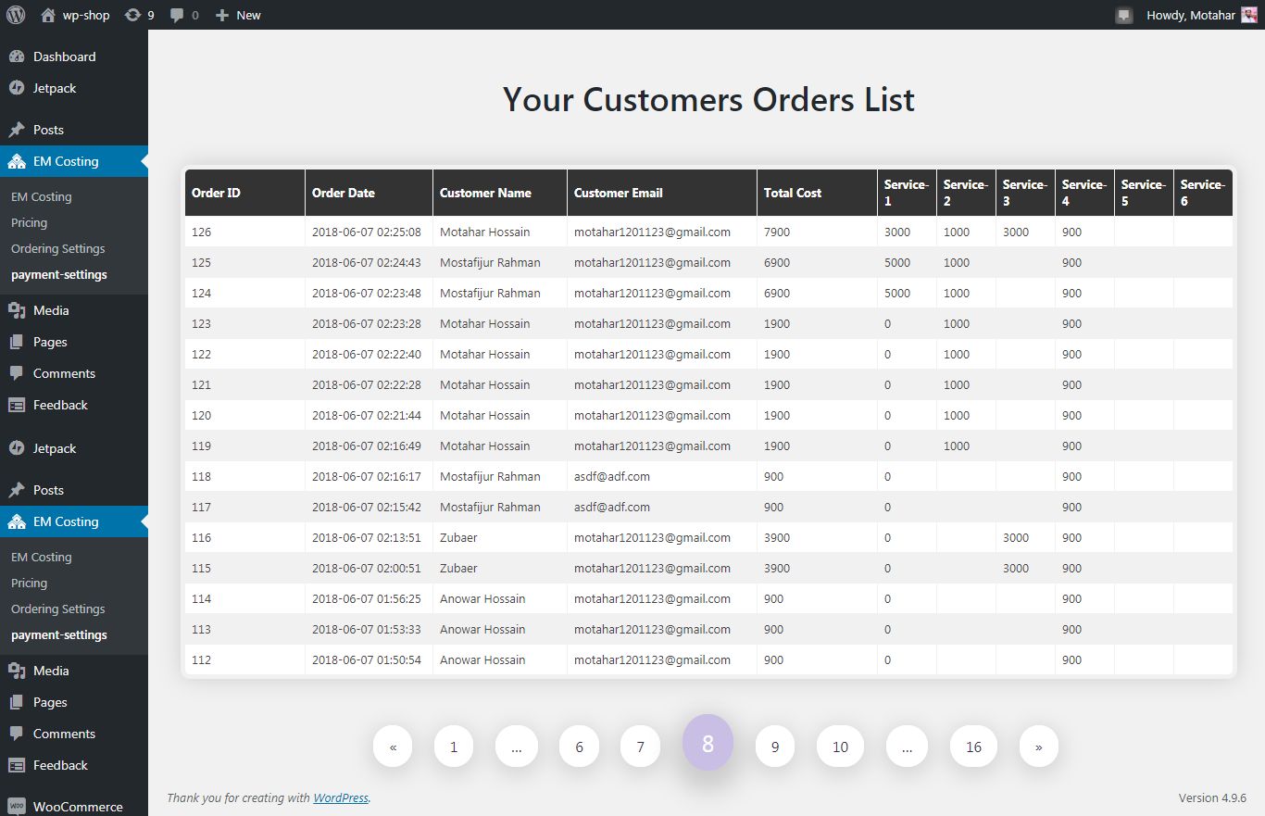Viewport: 1265px width, 816px height.
Task: Select the order ID 126 cell
Action: click(202, 232)
